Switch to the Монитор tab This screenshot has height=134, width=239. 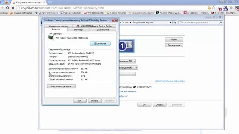(78, 30)
